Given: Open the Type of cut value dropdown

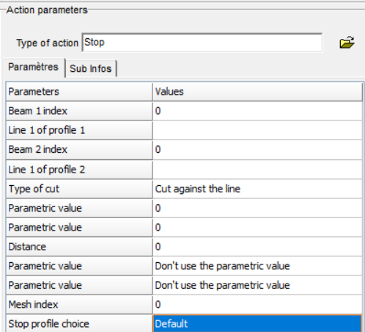Looking at the screenshot, I should click(257, 189).
